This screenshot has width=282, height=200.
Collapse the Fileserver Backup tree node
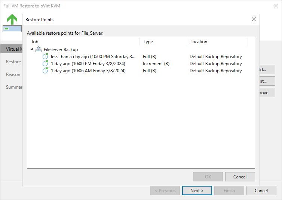[x=32, y=50]
